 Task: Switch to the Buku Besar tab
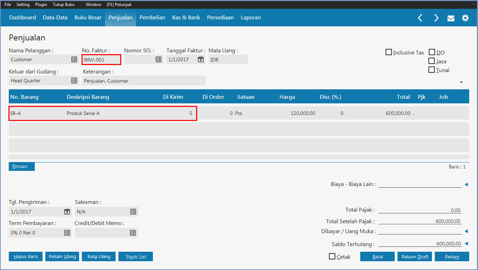[88, 18]
